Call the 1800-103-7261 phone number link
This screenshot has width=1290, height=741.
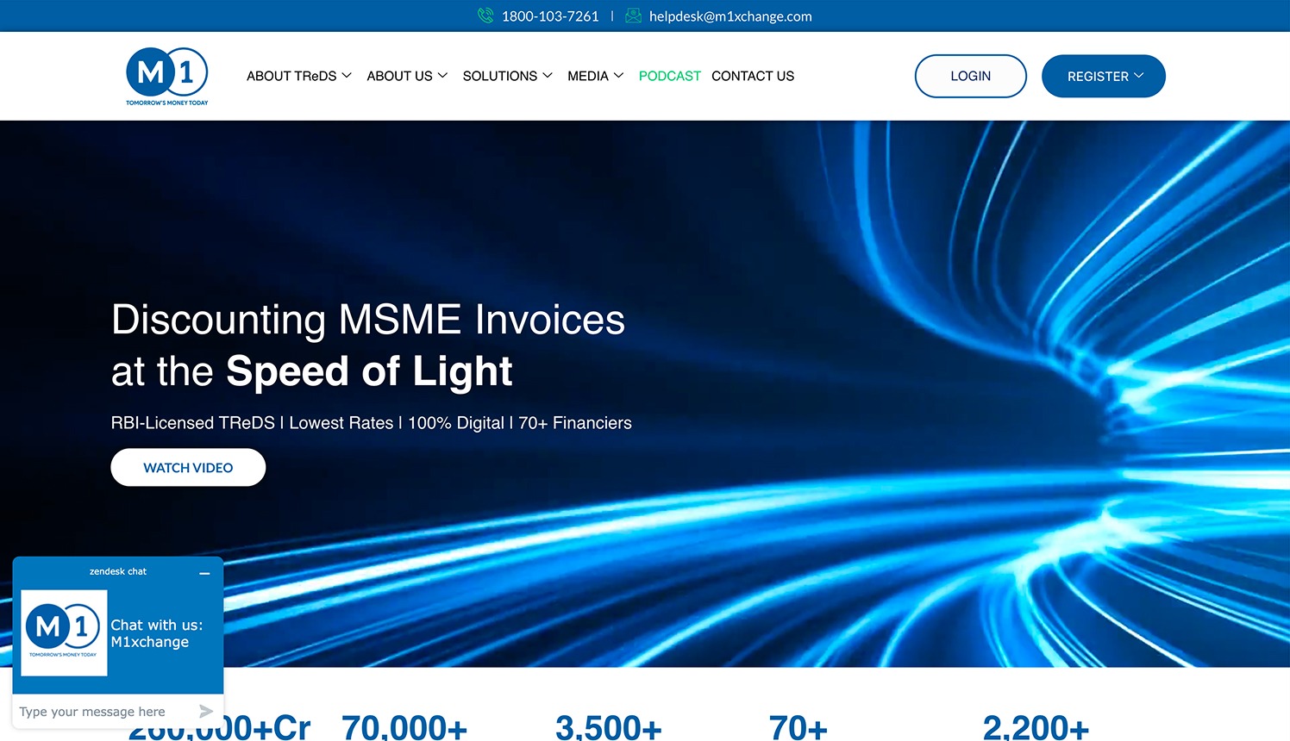(x=550, y=16)
